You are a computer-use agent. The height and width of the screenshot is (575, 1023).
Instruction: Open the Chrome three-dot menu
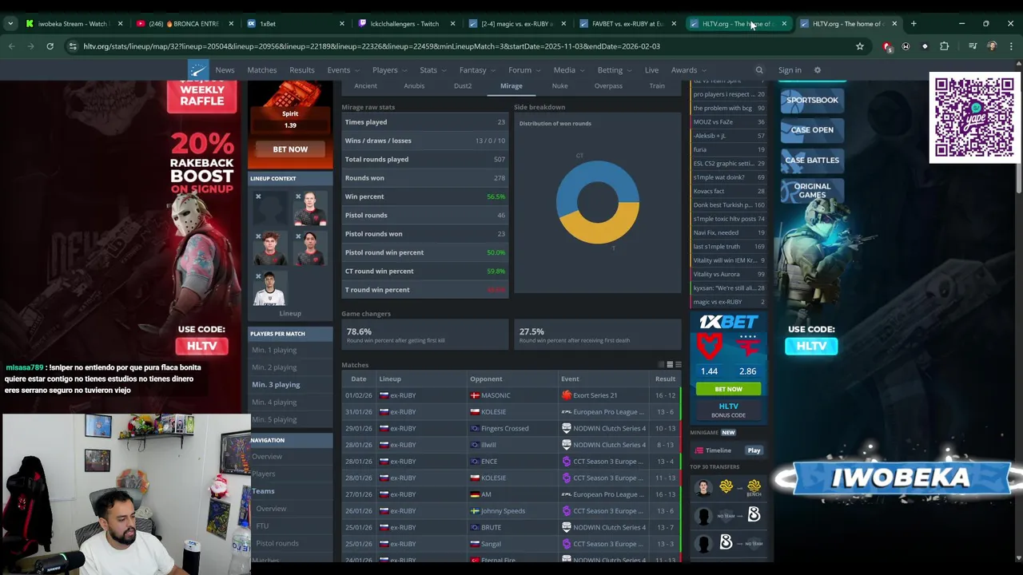point(1011,46)
